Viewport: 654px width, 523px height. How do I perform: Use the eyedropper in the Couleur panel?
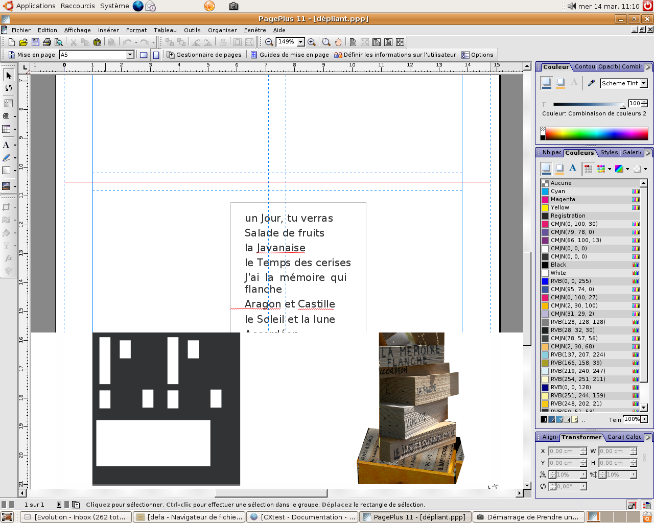coord(591,82)
